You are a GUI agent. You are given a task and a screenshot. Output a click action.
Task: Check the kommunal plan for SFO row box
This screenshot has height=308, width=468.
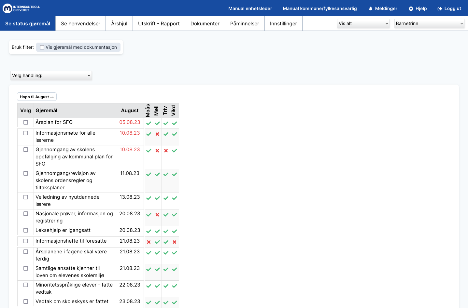coord(26,150)
